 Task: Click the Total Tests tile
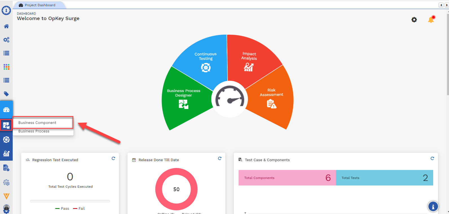pos(384,178)
